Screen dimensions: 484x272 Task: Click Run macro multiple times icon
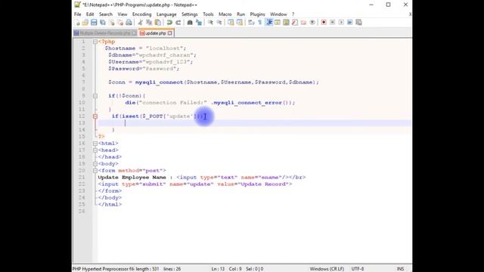[349, 23]
